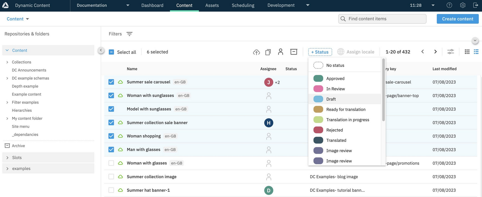
Task: Open the column customization sliders icon
Action: point(450,52)
